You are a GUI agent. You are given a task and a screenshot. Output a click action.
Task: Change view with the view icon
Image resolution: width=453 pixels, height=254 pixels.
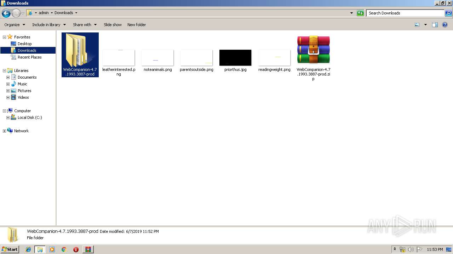pos(417,25)
